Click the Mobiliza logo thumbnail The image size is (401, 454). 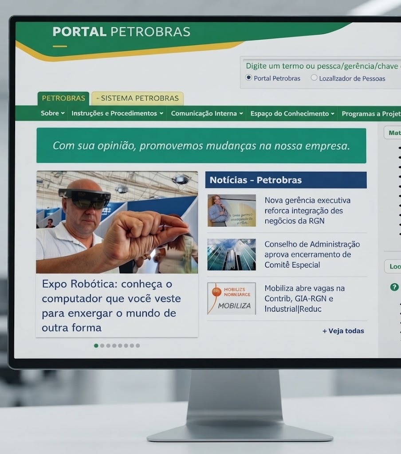tap(232, 298)
